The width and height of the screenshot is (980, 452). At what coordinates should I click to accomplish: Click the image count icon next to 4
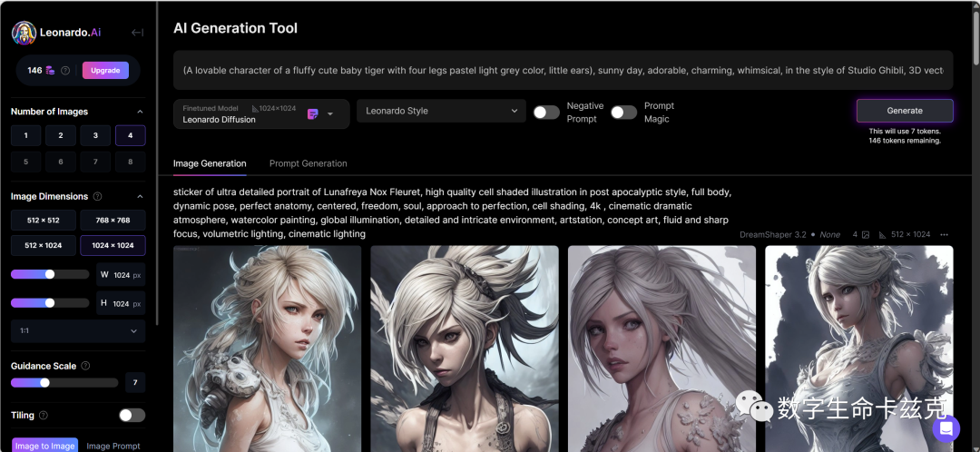point(866,234)
